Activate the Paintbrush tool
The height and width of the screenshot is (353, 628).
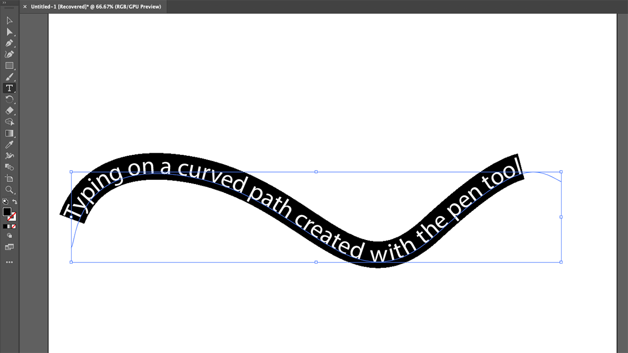(x=9, y=77)
